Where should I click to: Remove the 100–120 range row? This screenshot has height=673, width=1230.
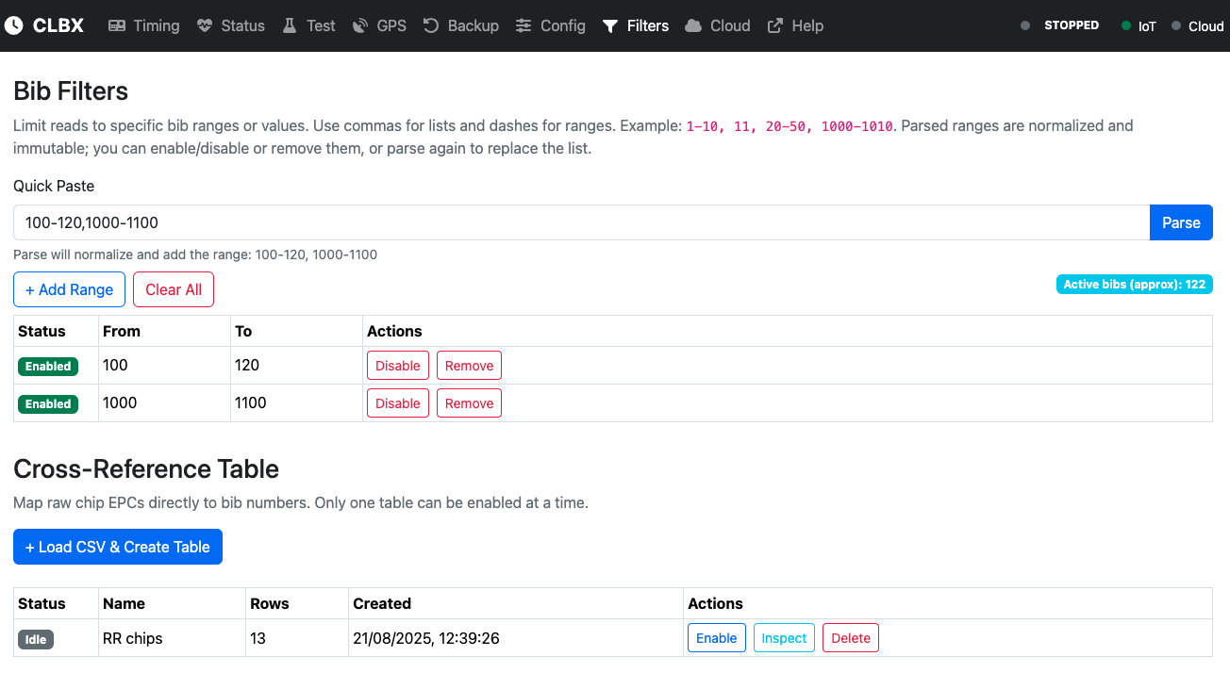click(469, 366)
